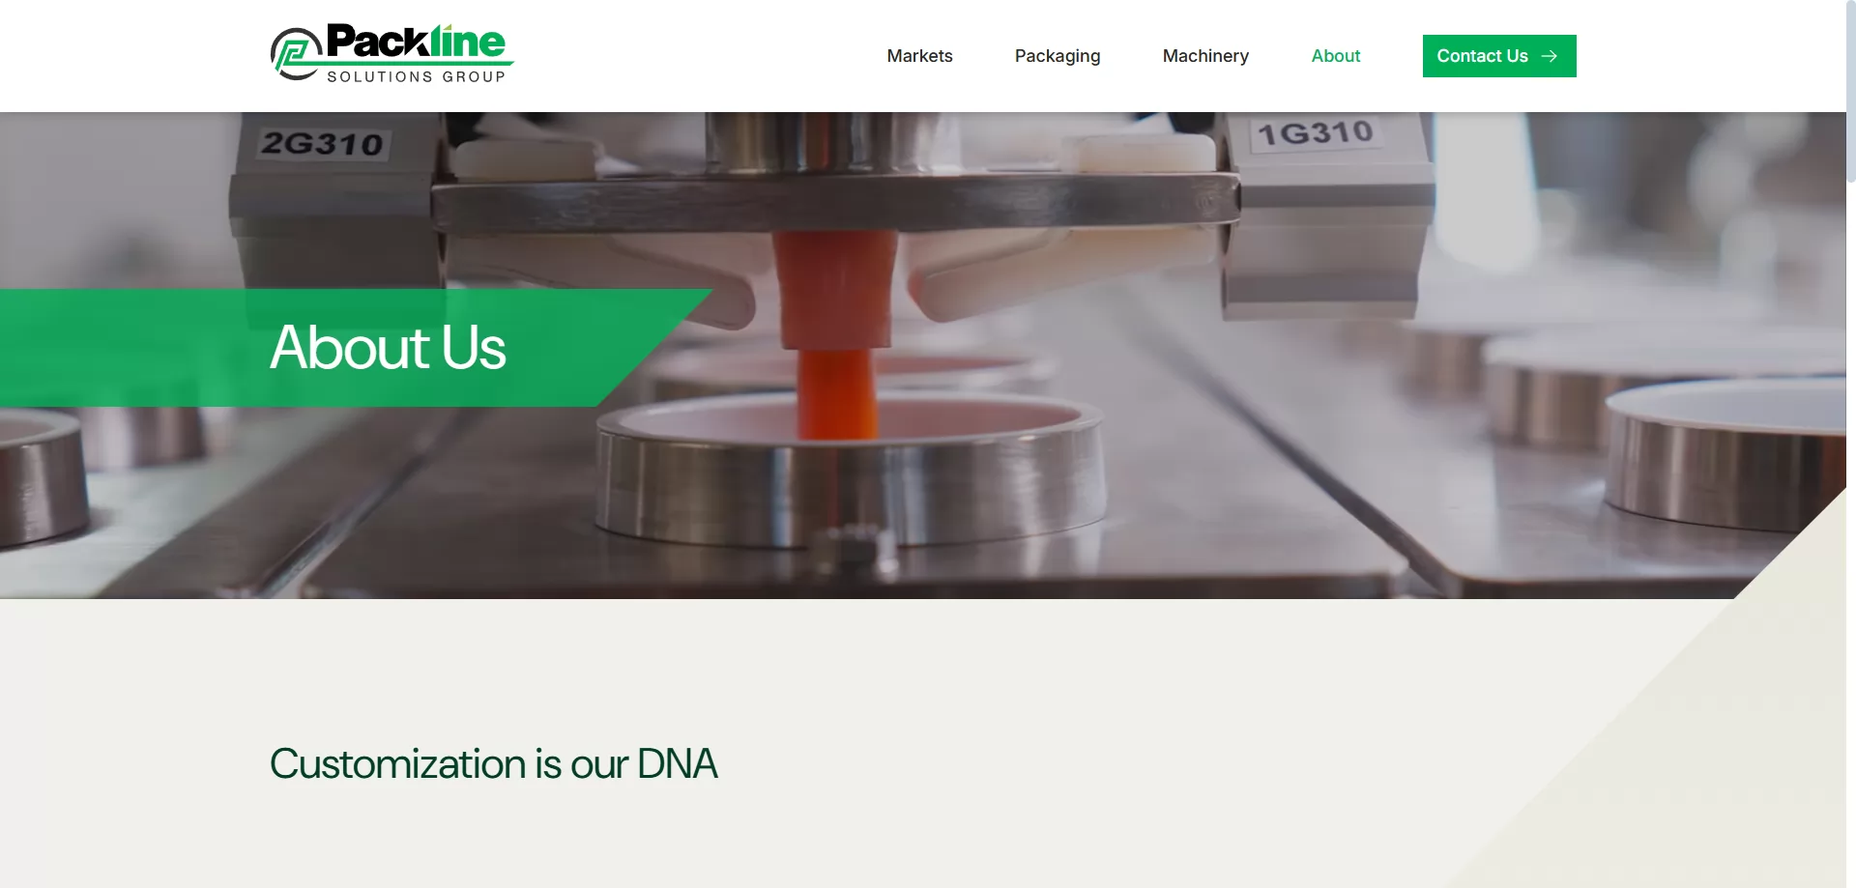1856x888 pixels.
Task: Click the arrow icon in Contact Us
Action: coord(1550,56)
